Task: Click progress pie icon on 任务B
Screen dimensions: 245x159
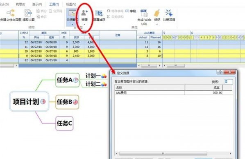Action: pyautogui.click(x=75, y=102)
